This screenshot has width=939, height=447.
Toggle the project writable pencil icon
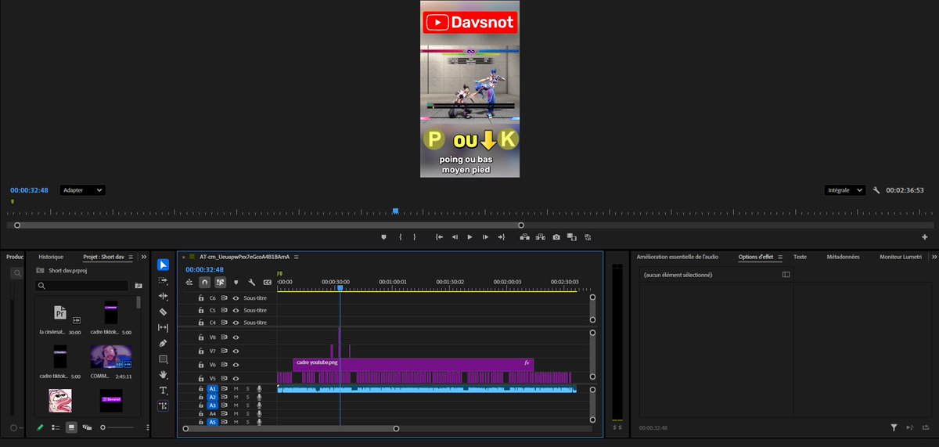pyautogui.click(x=41, y=427)
